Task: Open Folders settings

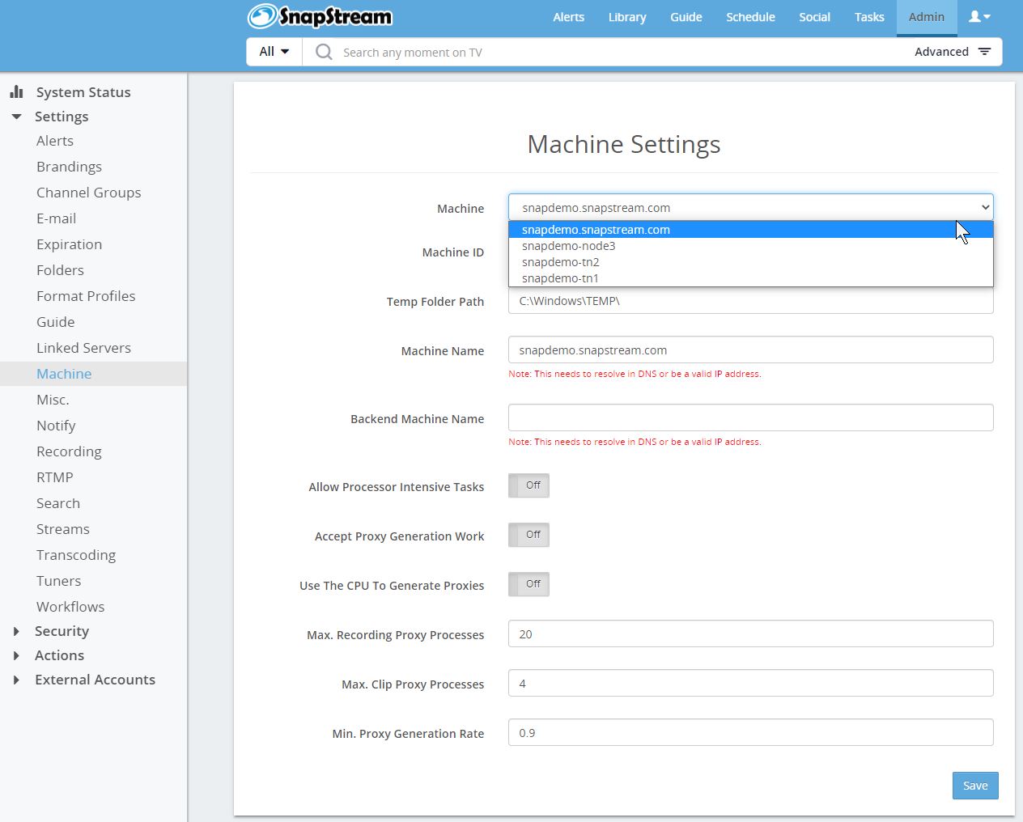Action: coord(60,270)
